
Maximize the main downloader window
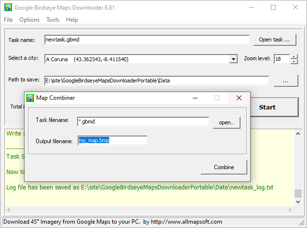(x=273, y=7)
